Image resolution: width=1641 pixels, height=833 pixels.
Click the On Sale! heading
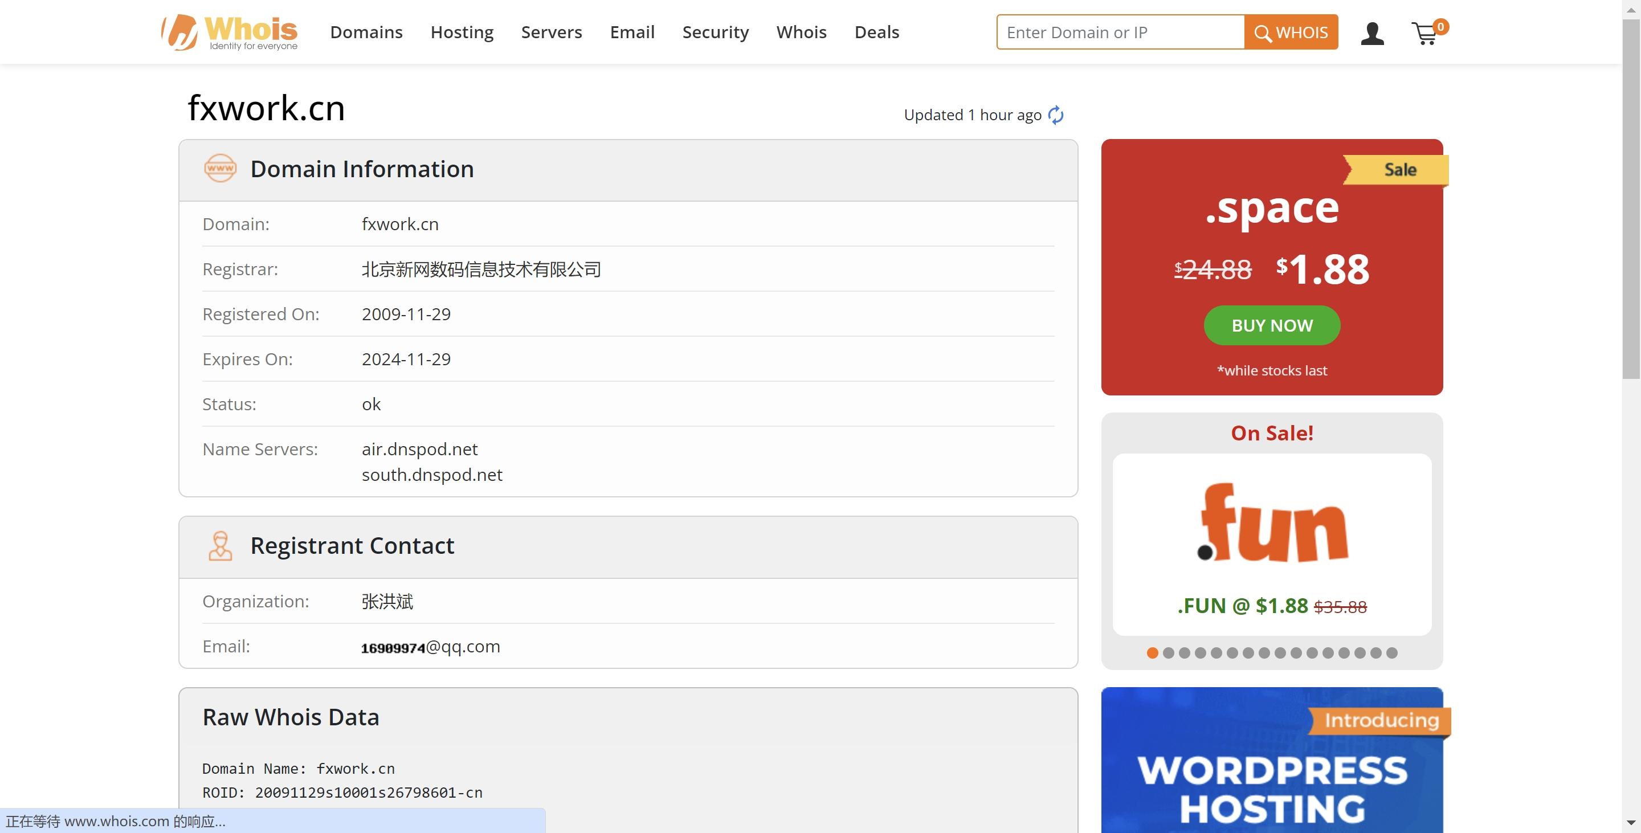tap(1272, 433)
